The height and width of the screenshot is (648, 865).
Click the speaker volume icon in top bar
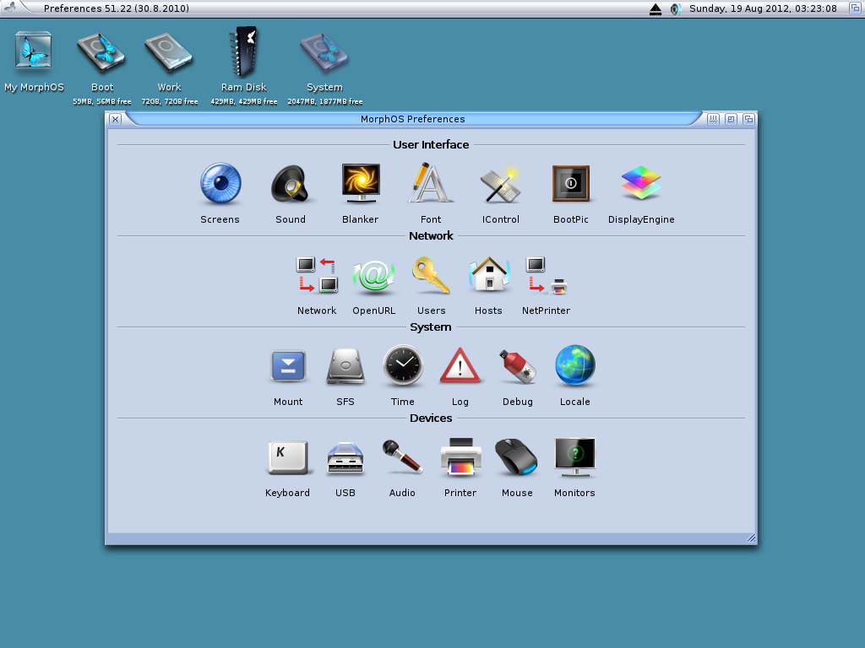click(676, 8)
